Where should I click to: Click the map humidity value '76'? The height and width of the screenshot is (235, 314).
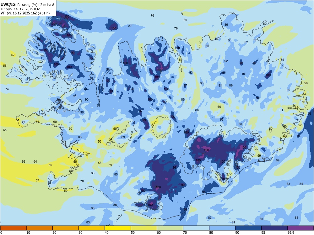[152, 15]
